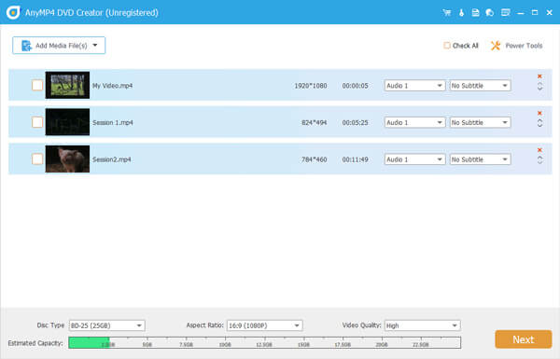Click the Add Media File(s) button
Screen dimensions: 560x359
[59, 46]
